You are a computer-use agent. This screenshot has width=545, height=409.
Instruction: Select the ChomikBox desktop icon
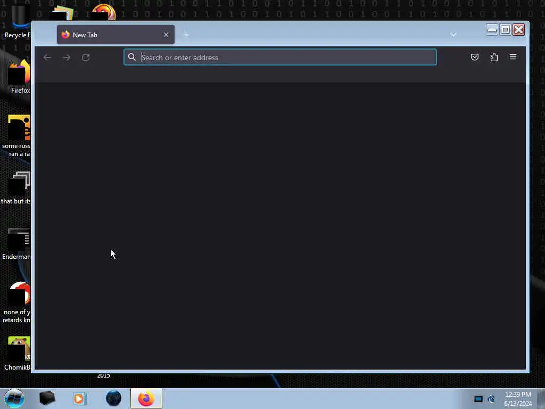click(x=18, y=354)
